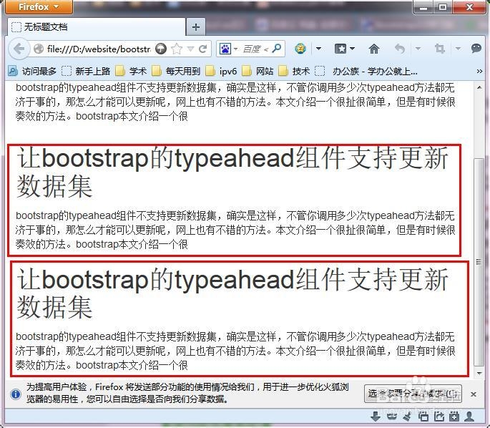This screenshot has height=428, width=490.
Task: Show more bookmarks with double chevron
Action: [x=479, y=72]
